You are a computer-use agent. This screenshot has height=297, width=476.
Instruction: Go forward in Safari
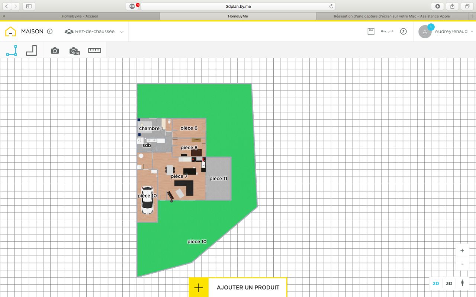click(16, 6)
